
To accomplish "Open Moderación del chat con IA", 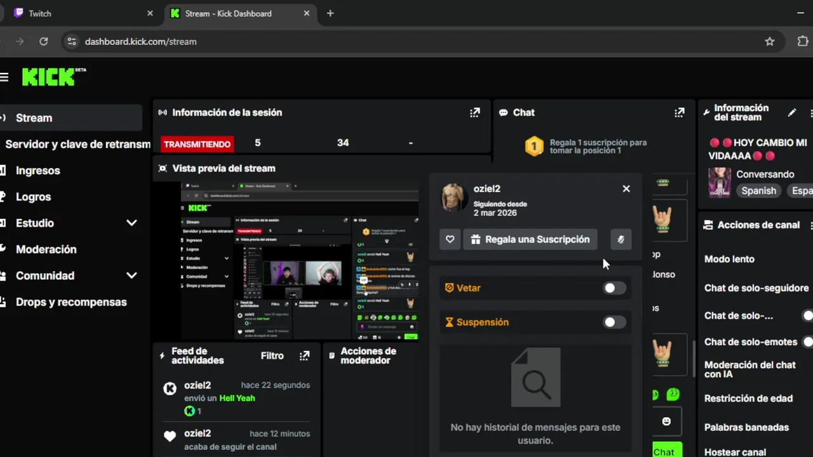I will pos(749,369).
